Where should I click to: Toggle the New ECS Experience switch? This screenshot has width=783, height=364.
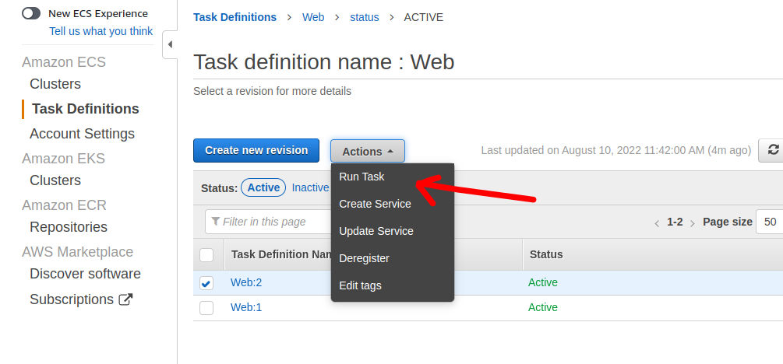[x=31, y=13]
